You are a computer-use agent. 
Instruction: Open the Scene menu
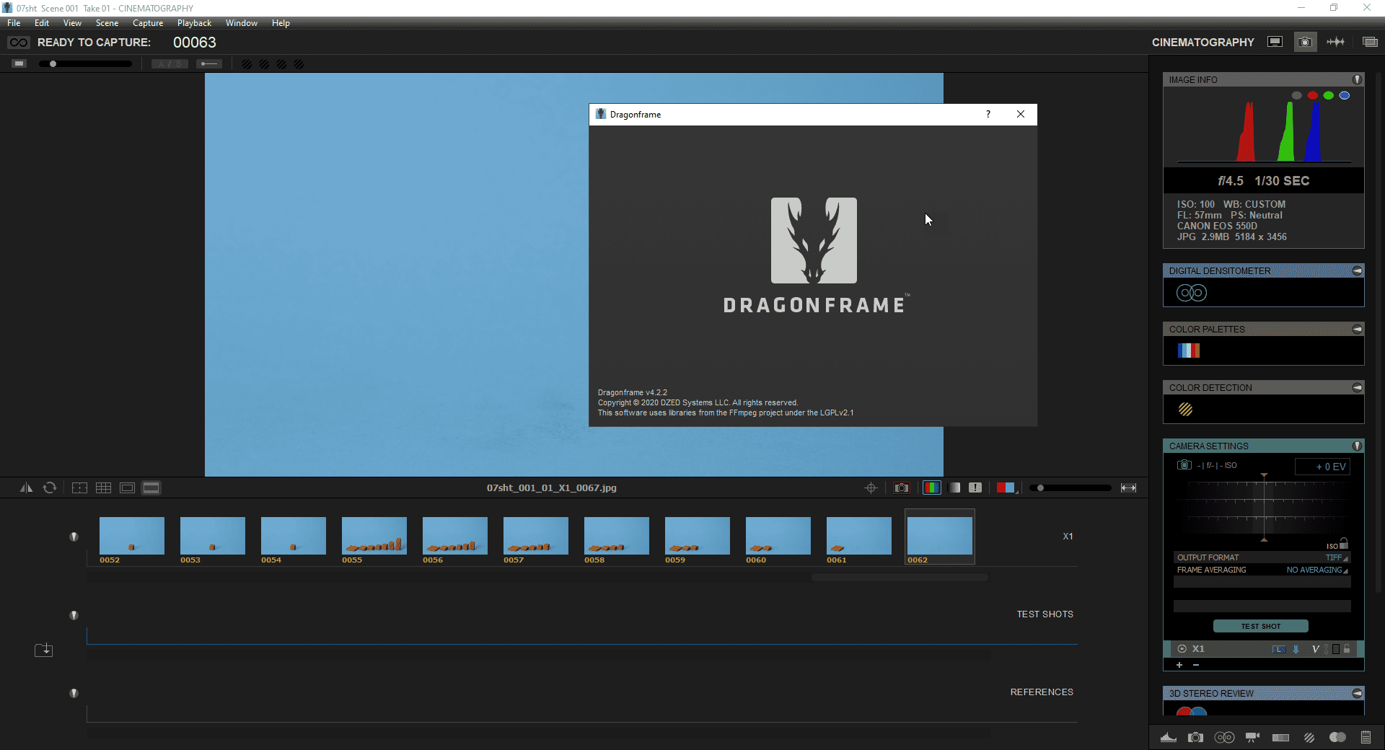[107, 23]
